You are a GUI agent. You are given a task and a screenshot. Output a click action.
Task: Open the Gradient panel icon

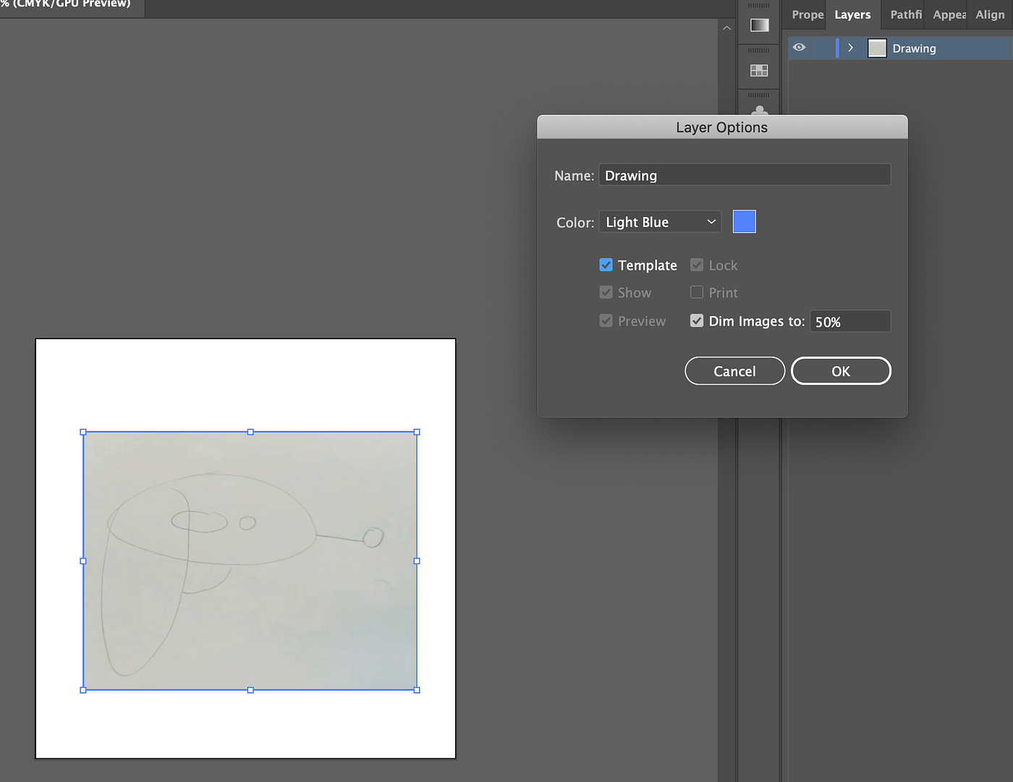coord(759,25)
